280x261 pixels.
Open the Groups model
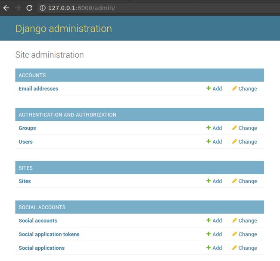(27, 128)
